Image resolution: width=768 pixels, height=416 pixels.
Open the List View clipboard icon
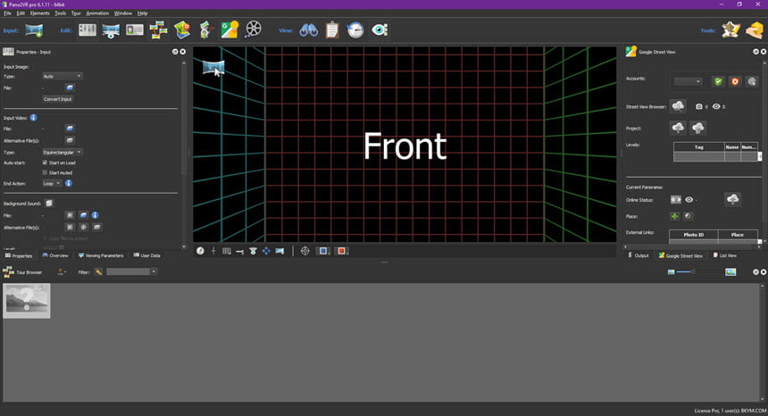[x=332, y=29]
